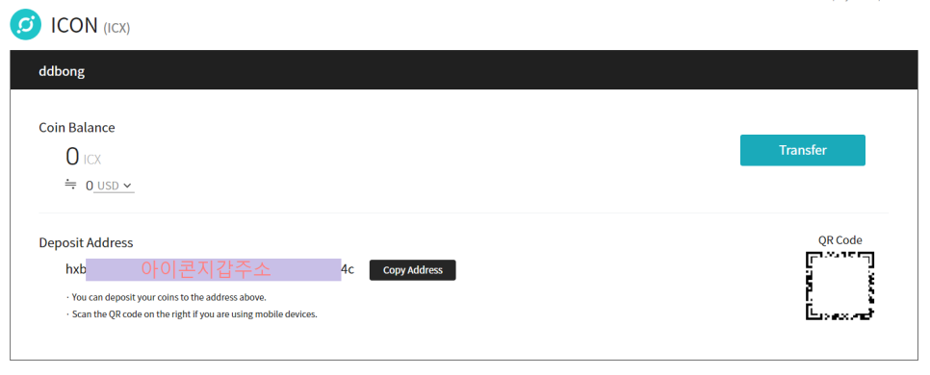The width and height of the screenshot is (930, 375).
Task: Click the 0 USD converted value
Action: pos(90,186)
